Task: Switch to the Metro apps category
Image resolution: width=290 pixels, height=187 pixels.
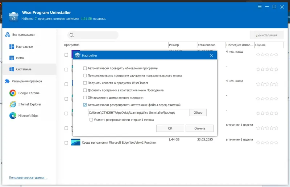Action: click(x=16, y=58)
